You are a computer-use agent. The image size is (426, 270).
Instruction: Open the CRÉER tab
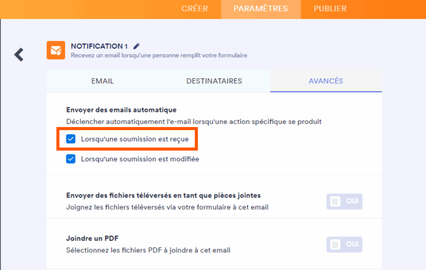click(x=194, y=9)
